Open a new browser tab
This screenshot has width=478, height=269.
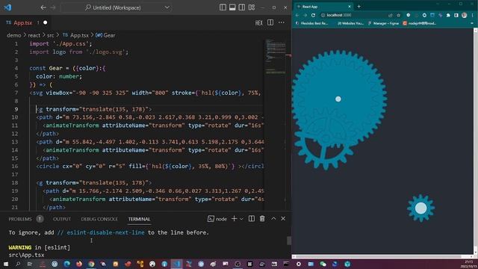(358, 7)
